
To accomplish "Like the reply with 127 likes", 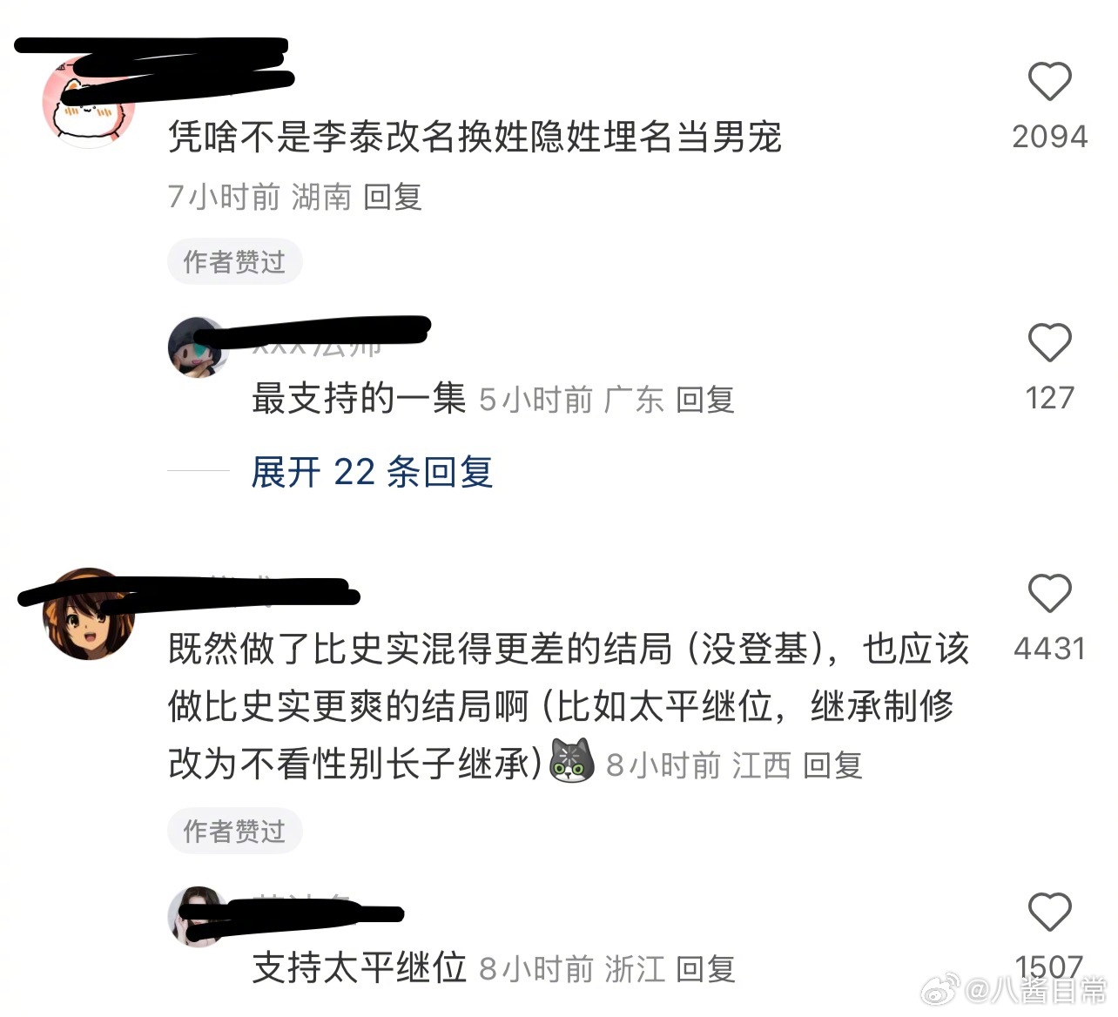I will 1049,342.
